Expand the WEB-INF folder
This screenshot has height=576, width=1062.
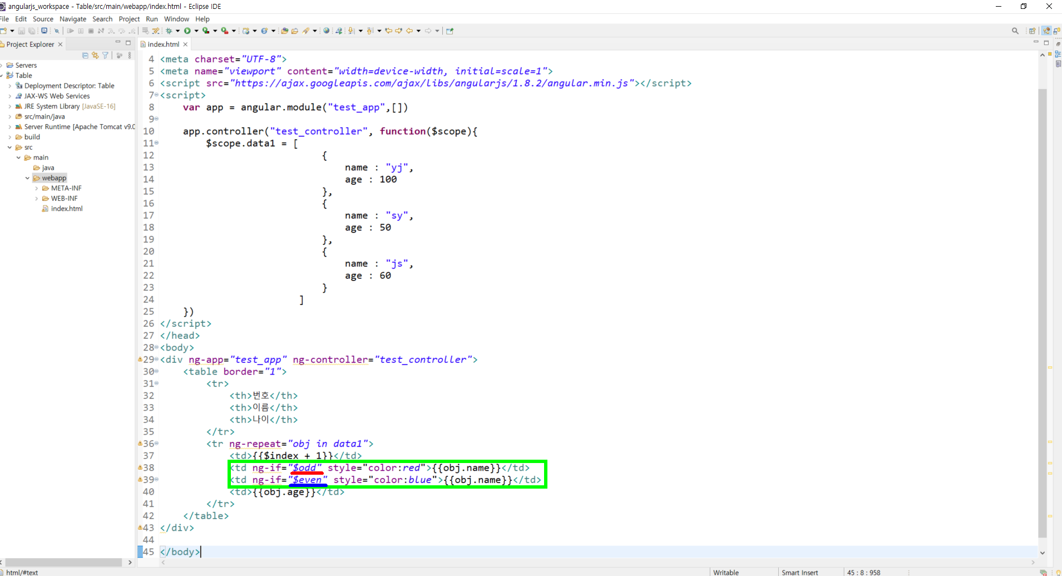click(37, 199)
